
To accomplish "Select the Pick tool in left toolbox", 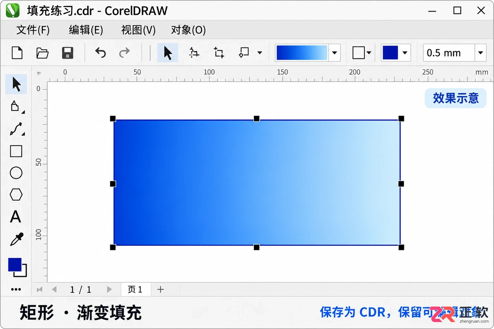I will (x=16, y=84).
